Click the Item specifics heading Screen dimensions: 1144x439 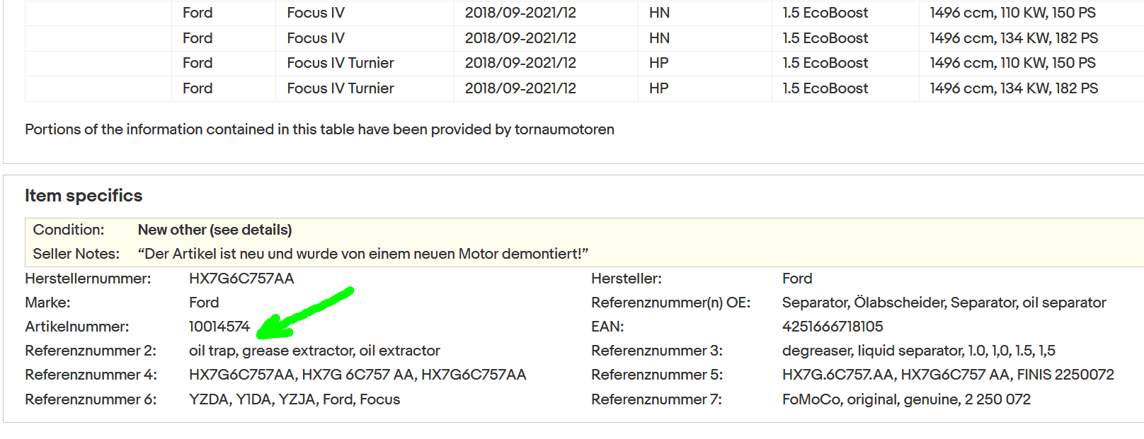click(x=84, y=196)
